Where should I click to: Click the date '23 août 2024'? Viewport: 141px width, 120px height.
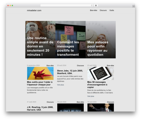pyautogui.click(x=92, y=66)
